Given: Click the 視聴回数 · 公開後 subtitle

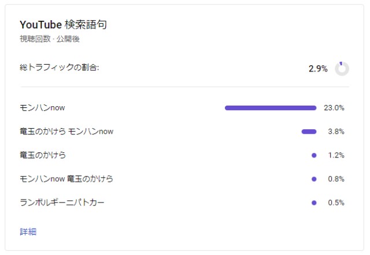Looking at the screenshot, I should [50, 39].
